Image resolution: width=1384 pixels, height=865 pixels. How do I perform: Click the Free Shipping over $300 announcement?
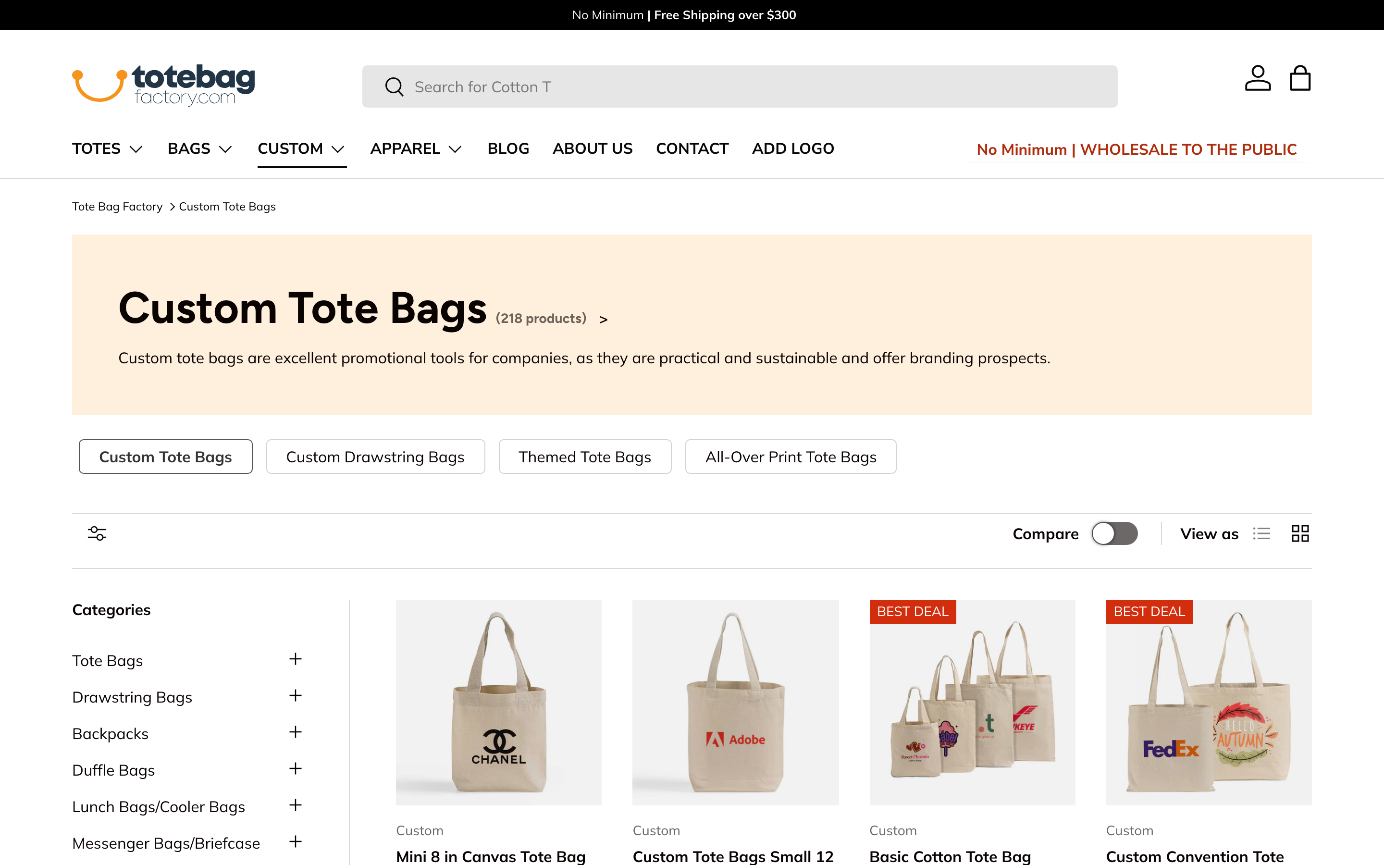point(725,15)
